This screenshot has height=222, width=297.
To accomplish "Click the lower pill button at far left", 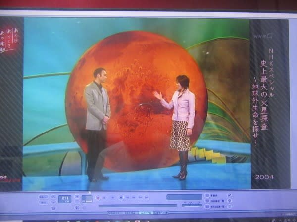I will click(44, 202).
